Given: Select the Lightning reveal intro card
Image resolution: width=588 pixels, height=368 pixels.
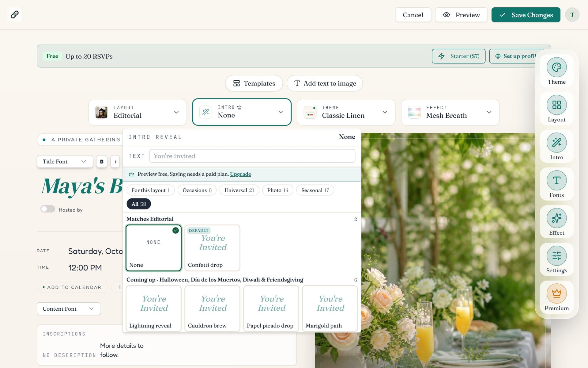Looking at the screenshot, I should (x=153, y=309).
